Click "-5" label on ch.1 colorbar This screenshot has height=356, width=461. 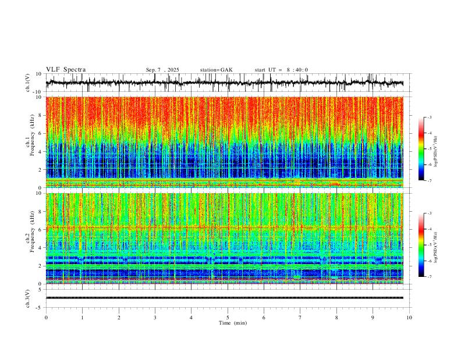429,149
